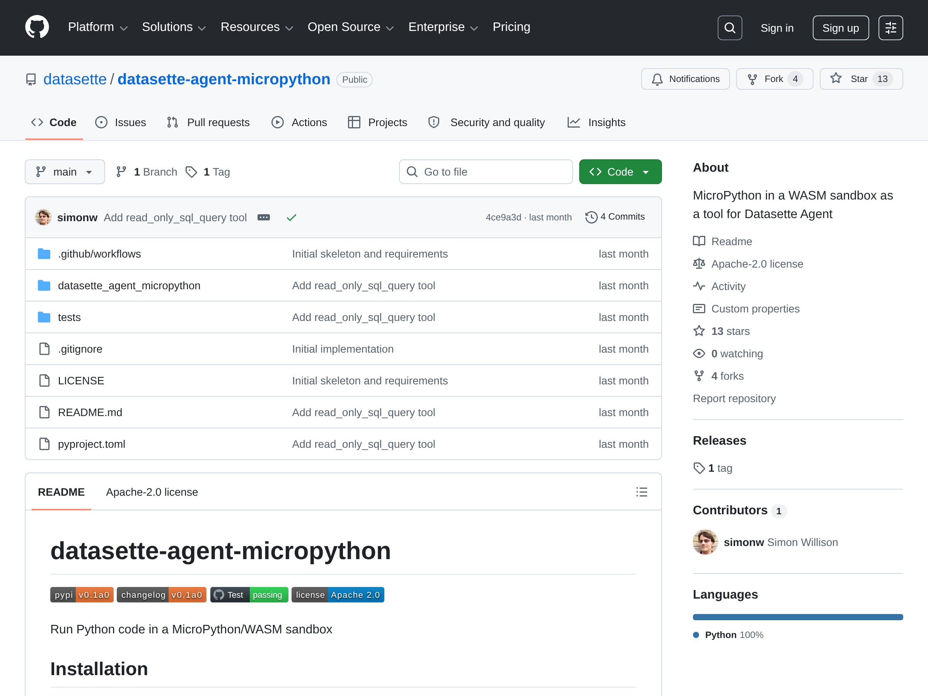Click the pypi v0.1a0 badge
Image resolution: width=928 pixels, height=696 pixels.
coord(82,594)
